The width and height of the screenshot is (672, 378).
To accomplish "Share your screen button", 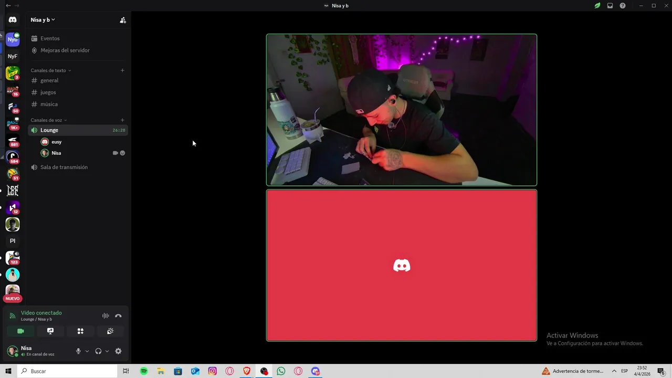I will [x=50, y=331].
